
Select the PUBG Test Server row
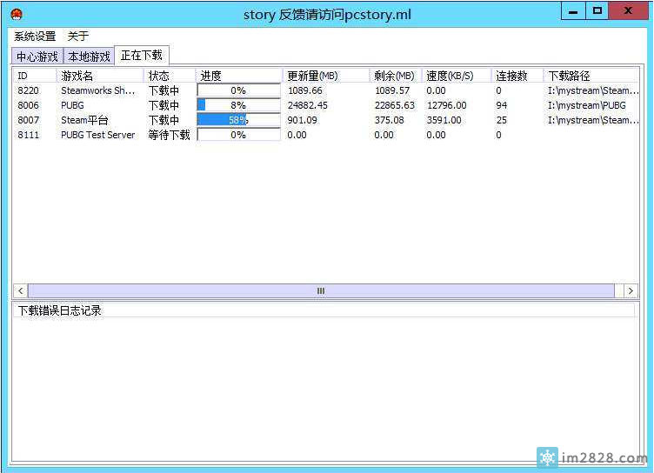click(x=98, y=135)
